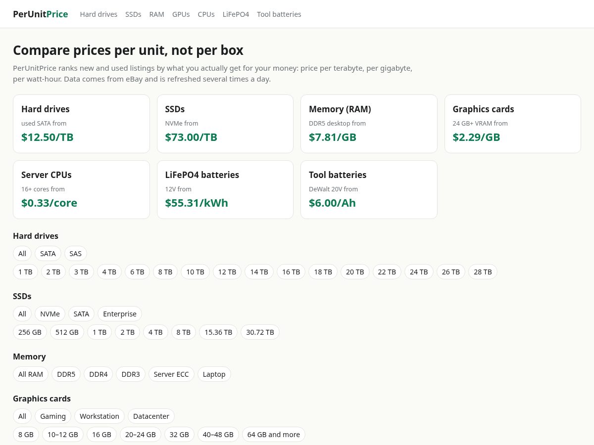Image resolution: width=594 pixels, height=445 pixels.
Task: Choose 26 TB hard drive size
Action: pyautogui.click(x=451, y=272)
